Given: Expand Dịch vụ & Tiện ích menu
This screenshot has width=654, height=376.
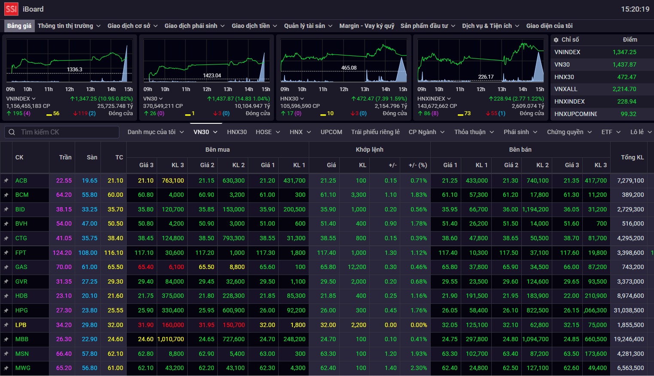Looking at the screenshot, I should click(491, 26).
